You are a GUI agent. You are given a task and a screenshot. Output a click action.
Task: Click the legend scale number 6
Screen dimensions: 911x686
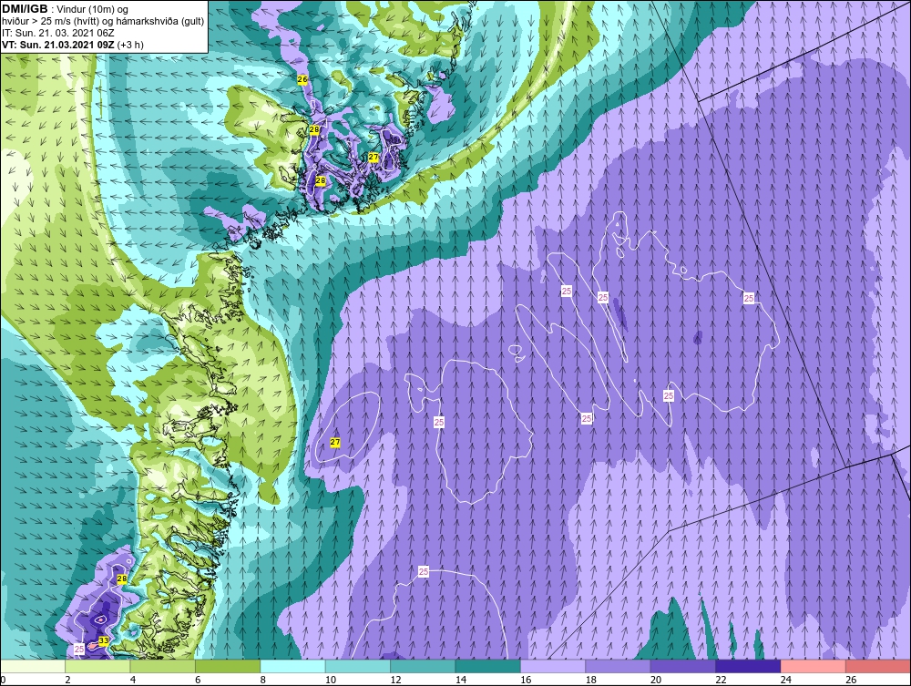198,680
